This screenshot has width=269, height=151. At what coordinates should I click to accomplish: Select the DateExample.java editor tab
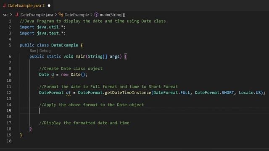pos(26,5)
